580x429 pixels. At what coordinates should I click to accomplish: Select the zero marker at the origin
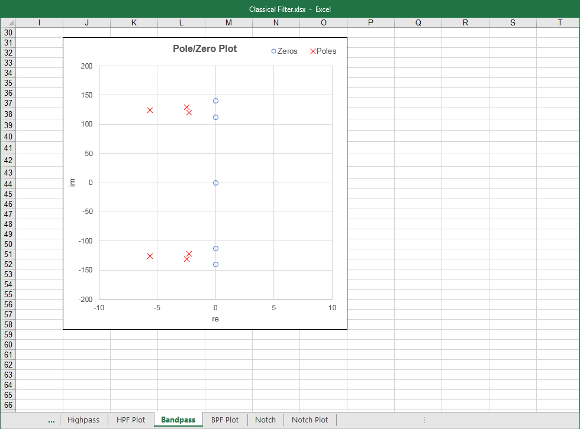[x=215, y=183]
